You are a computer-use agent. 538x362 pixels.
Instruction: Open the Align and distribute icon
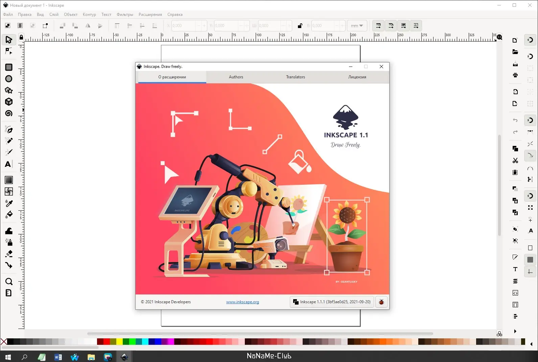[x=515, y=316]
